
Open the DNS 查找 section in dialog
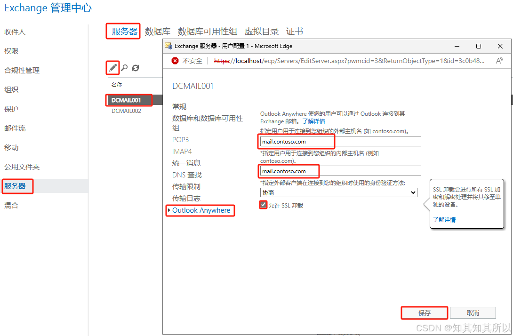[187, 175]
